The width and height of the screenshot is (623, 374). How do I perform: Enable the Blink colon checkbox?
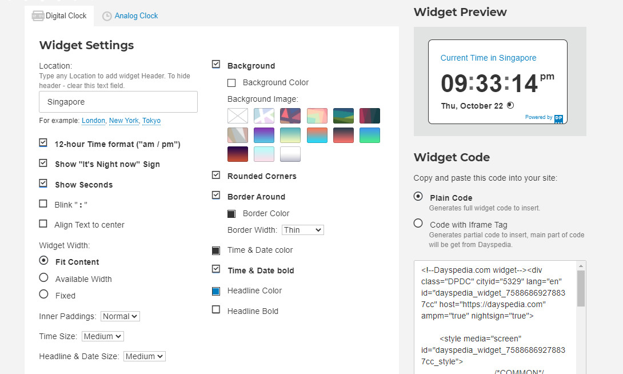pyautogui.click(x=43, y=204)
